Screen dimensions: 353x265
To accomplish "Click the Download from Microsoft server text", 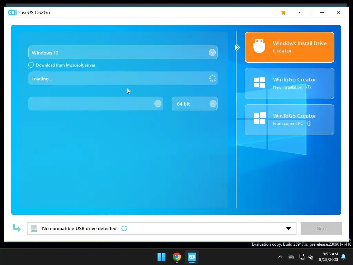I will coord(65,65).
